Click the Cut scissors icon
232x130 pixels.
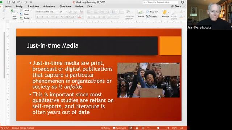tap(4, 10)
